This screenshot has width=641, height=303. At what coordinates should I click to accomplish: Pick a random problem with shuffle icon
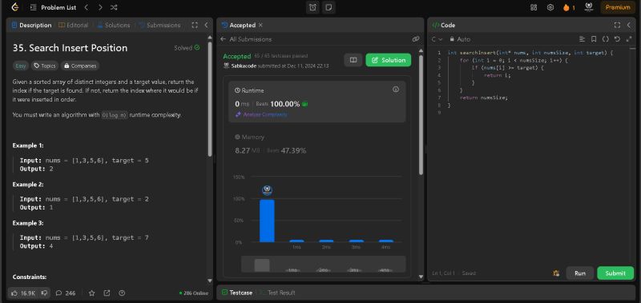pos(114,7)
